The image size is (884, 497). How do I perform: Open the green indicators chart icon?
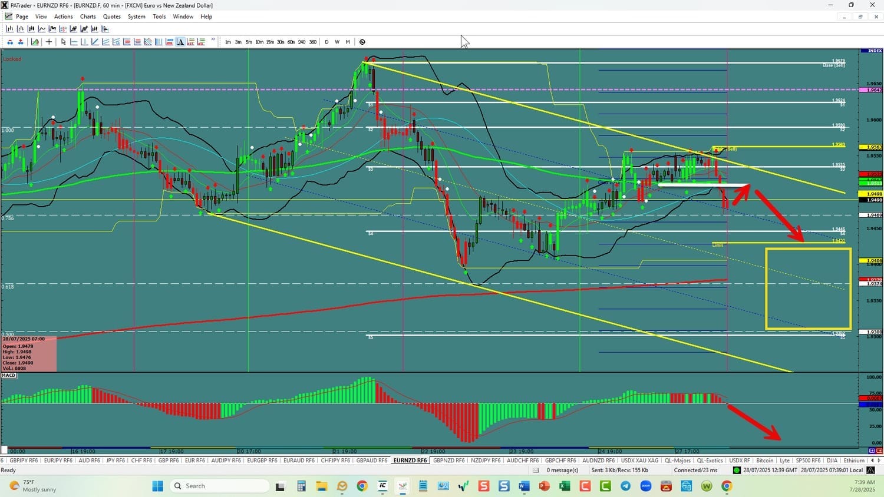35,42
